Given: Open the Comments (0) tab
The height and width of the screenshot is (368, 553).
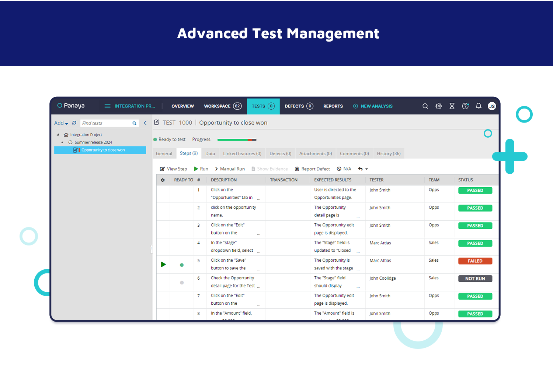Looking at the screenshot, I should [354, 153].
